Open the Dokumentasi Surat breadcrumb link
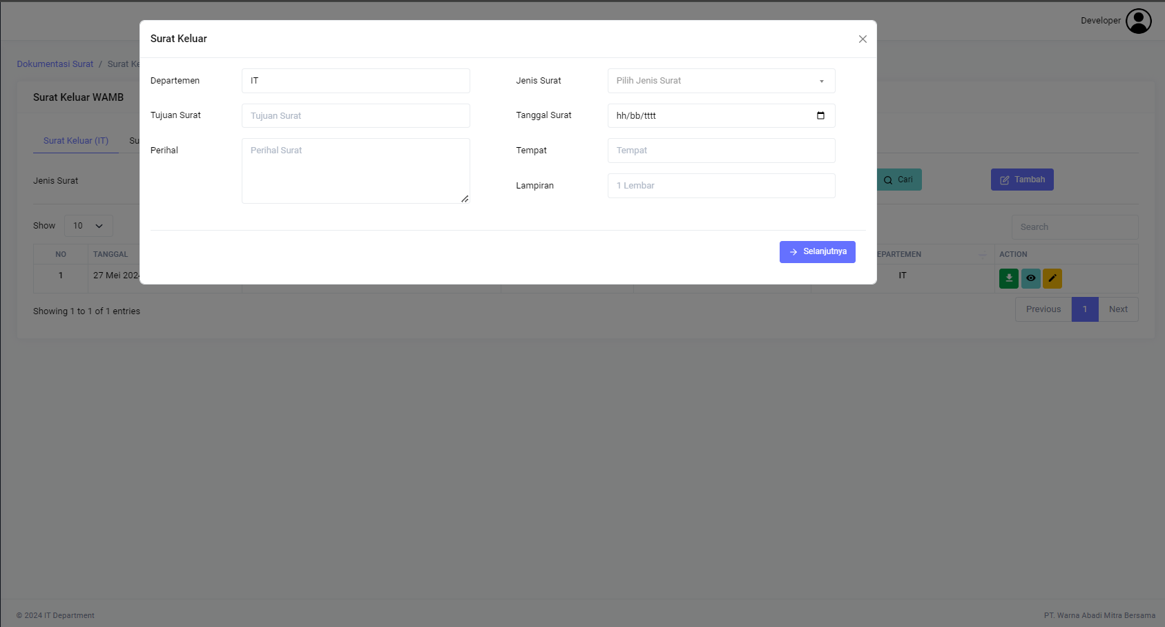 pyautogui.click(x=55, y=64)
